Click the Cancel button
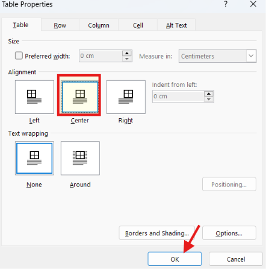This screenshot has height=269, width=266. [236, 259]
